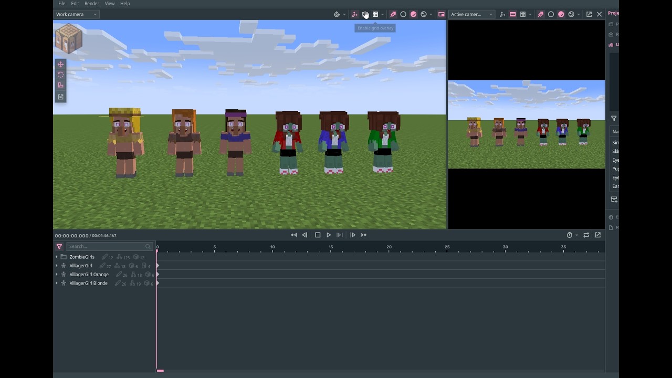The image size is (672, 378).
Task: Click the bottom tool below the scale tool
Action: 60,97
